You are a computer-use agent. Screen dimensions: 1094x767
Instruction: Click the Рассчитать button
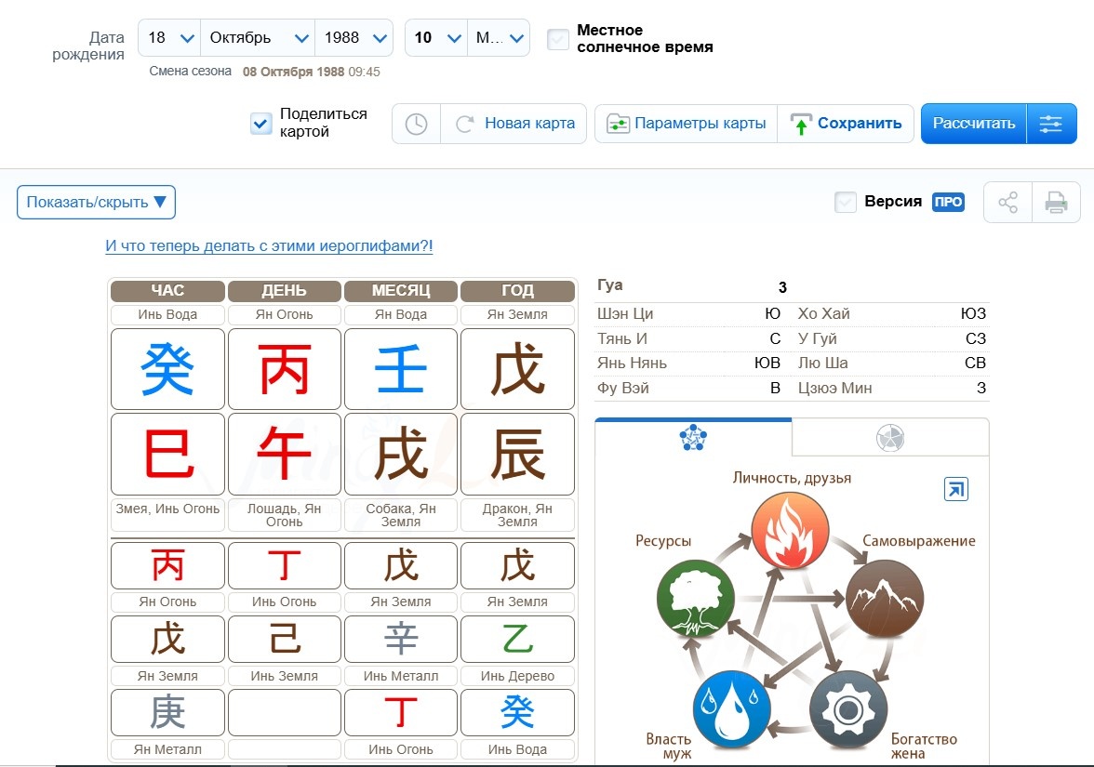click(x=974, y=125)
